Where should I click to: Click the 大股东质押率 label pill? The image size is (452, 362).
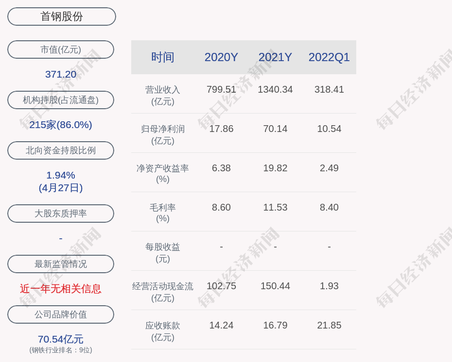61,213
